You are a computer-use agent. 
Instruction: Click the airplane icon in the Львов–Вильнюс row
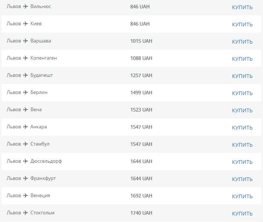26,7
